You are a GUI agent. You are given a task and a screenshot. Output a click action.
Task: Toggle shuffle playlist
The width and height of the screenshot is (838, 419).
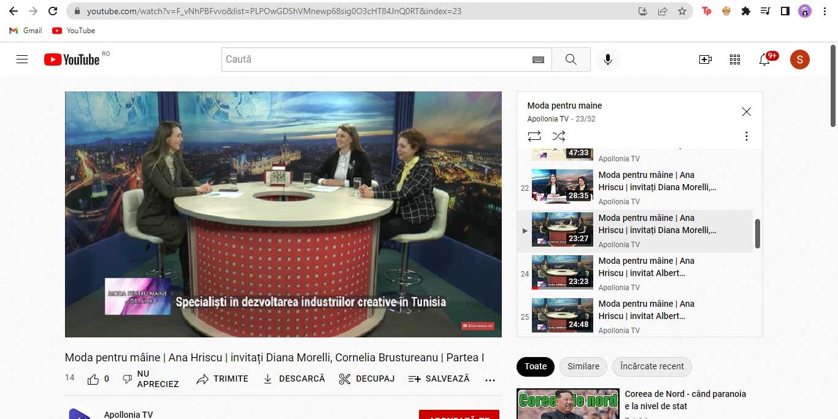pos(559,136)
